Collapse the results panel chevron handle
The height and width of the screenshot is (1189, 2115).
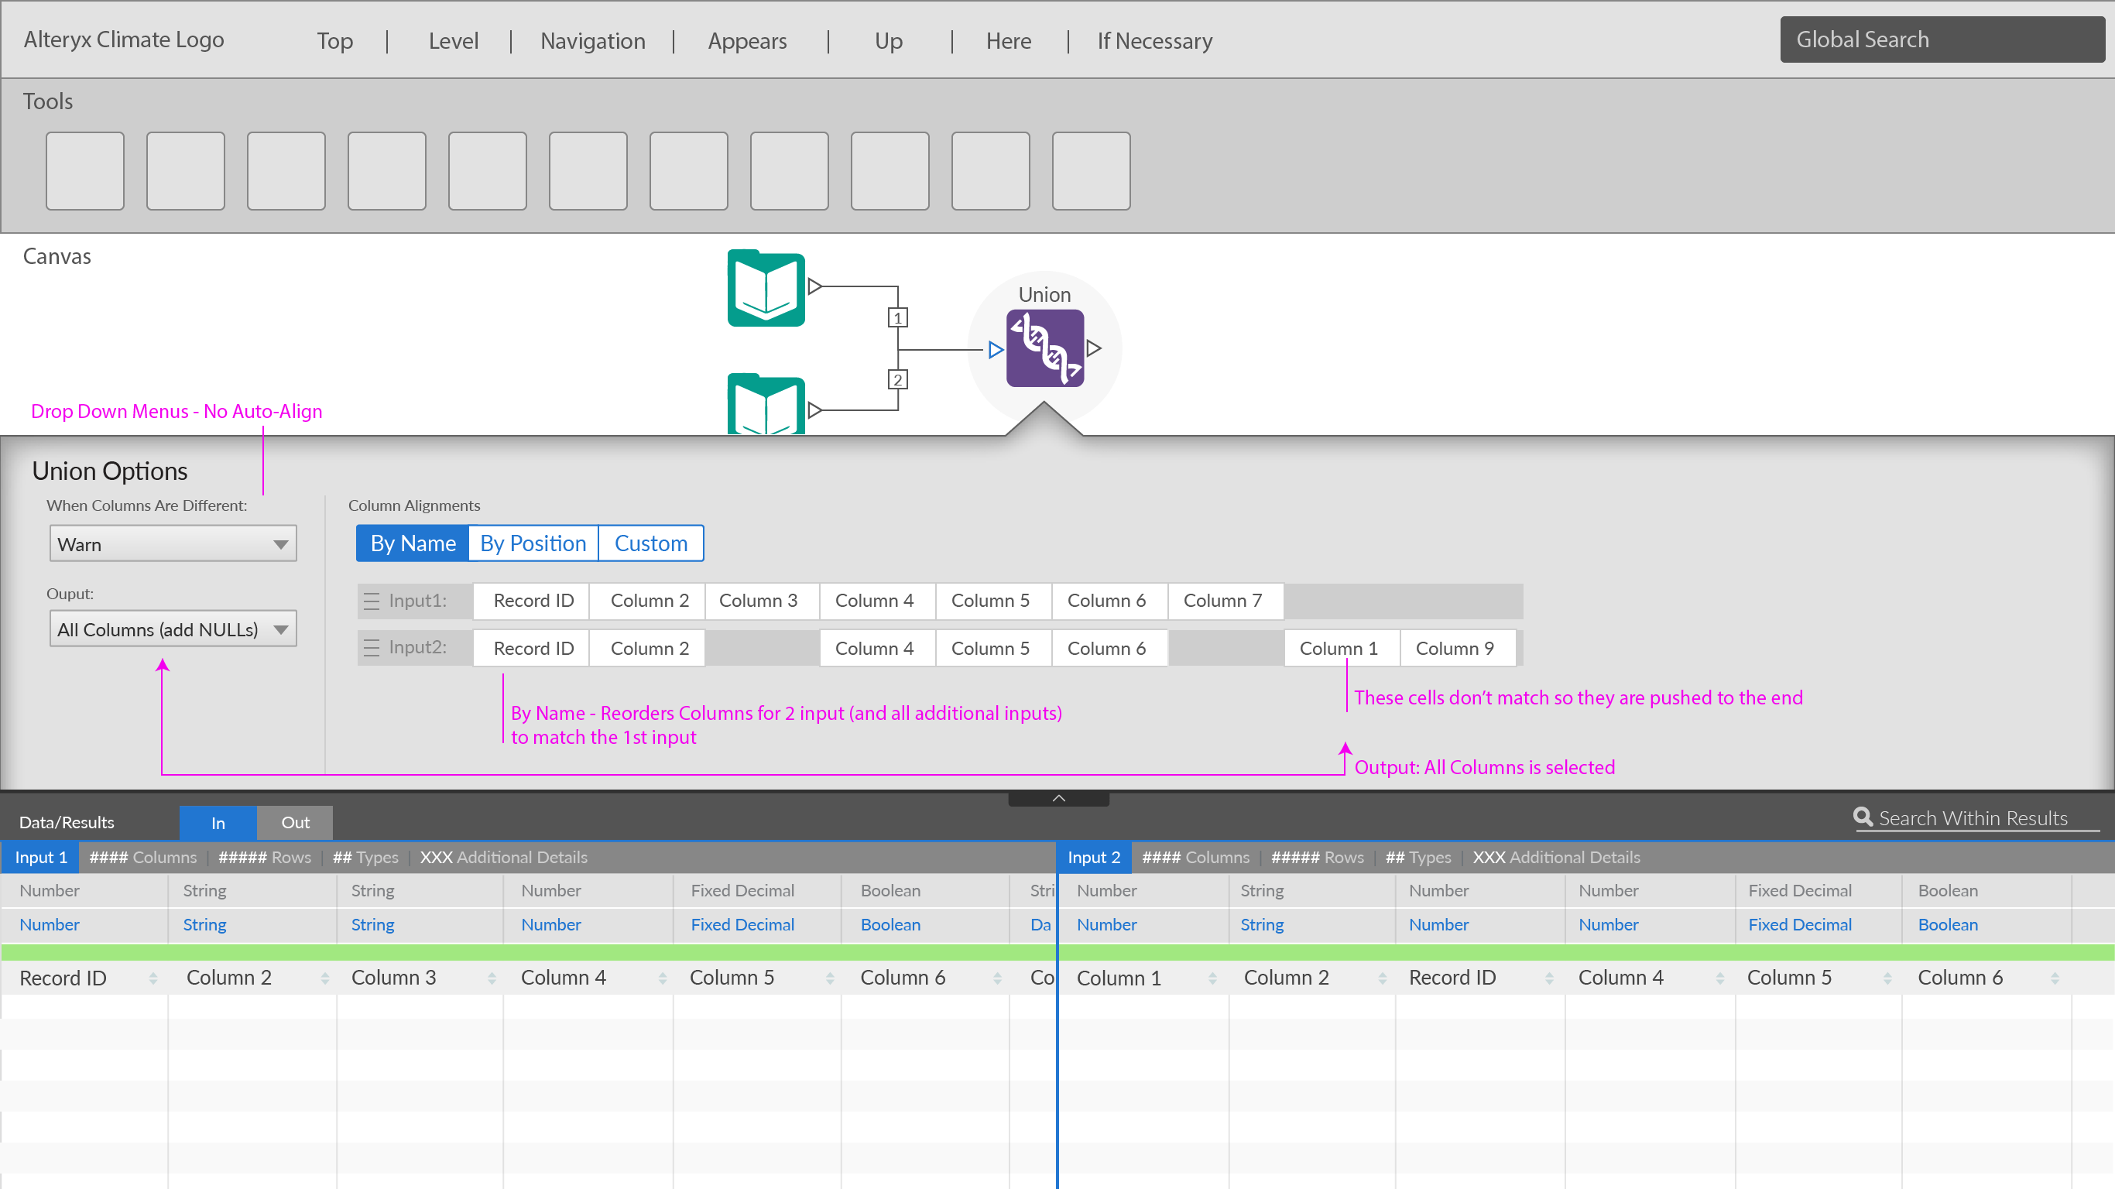pyautogui.click(x=1058, y=798)
